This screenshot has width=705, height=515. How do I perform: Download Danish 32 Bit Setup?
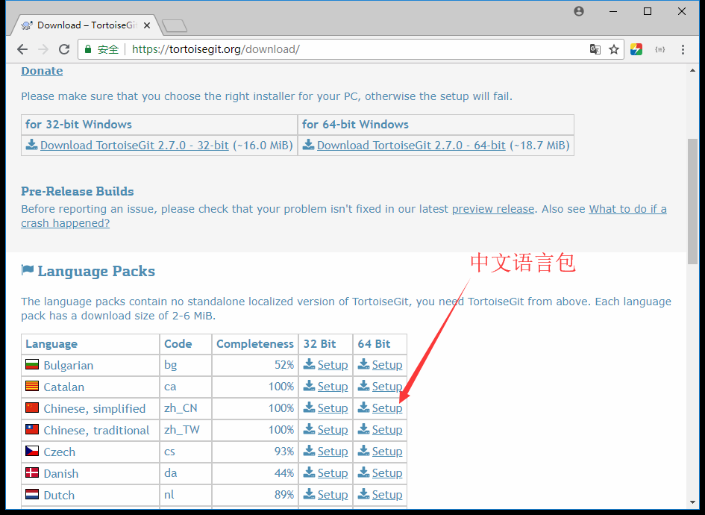(x=332, y=472)
